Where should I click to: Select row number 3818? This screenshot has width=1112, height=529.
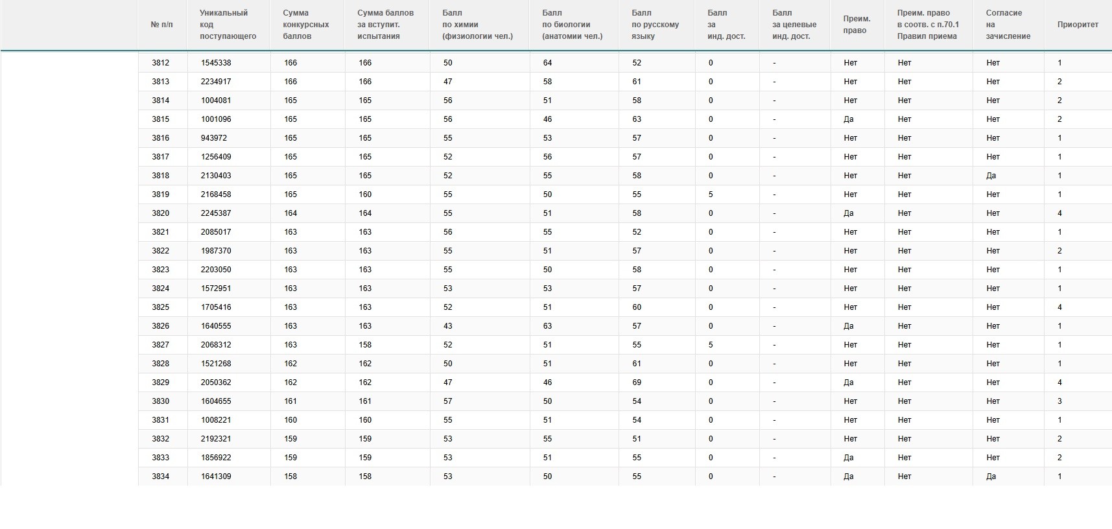click(161, 176)
